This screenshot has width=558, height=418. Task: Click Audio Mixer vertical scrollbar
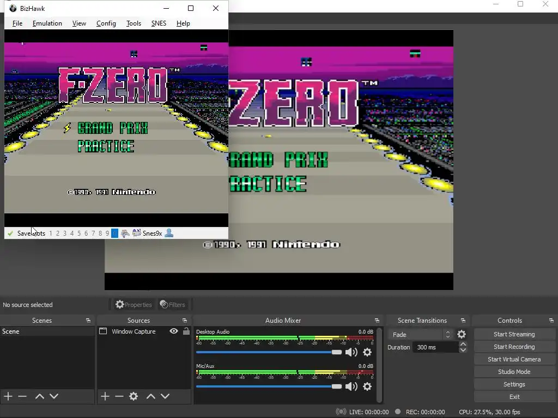(x=379, y=365)
